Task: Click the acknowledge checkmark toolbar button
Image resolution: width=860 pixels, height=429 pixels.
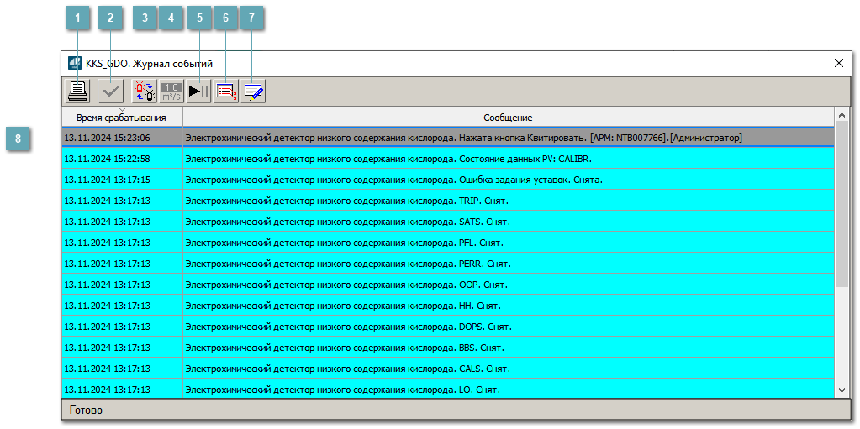Action: [x=109, y=92]
